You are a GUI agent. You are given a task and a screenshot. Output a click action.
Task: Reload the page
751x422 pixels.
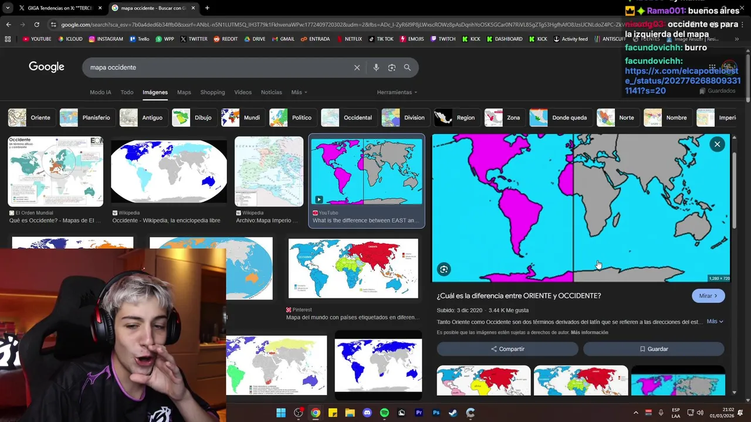pos(36,25)
